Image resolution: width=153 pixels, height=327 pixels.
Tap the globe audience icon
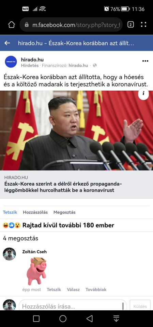click(95, 65)
